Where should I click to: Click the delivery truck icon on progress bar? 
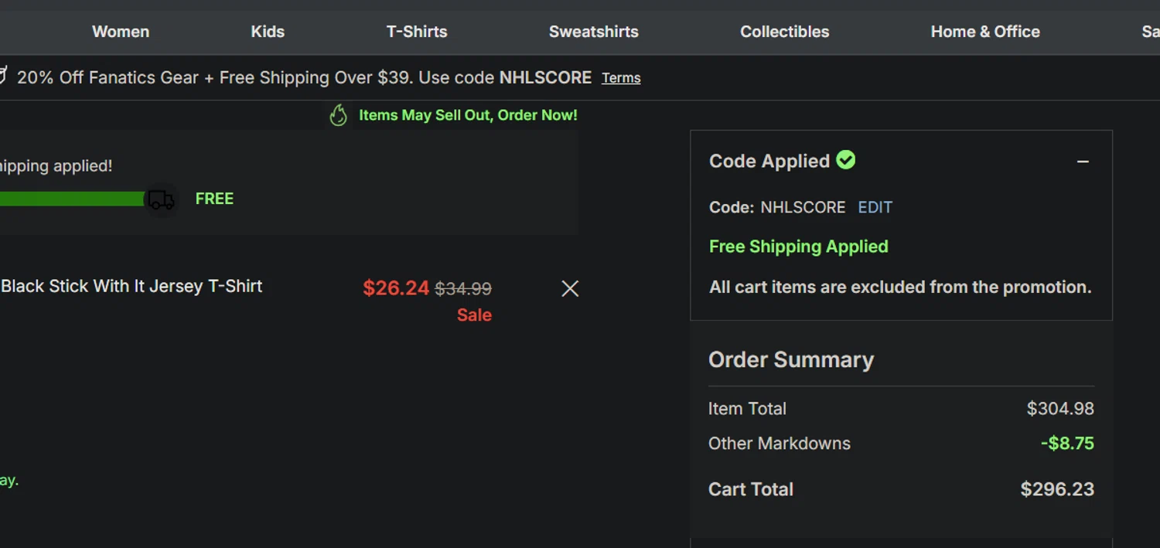point(161,199)
